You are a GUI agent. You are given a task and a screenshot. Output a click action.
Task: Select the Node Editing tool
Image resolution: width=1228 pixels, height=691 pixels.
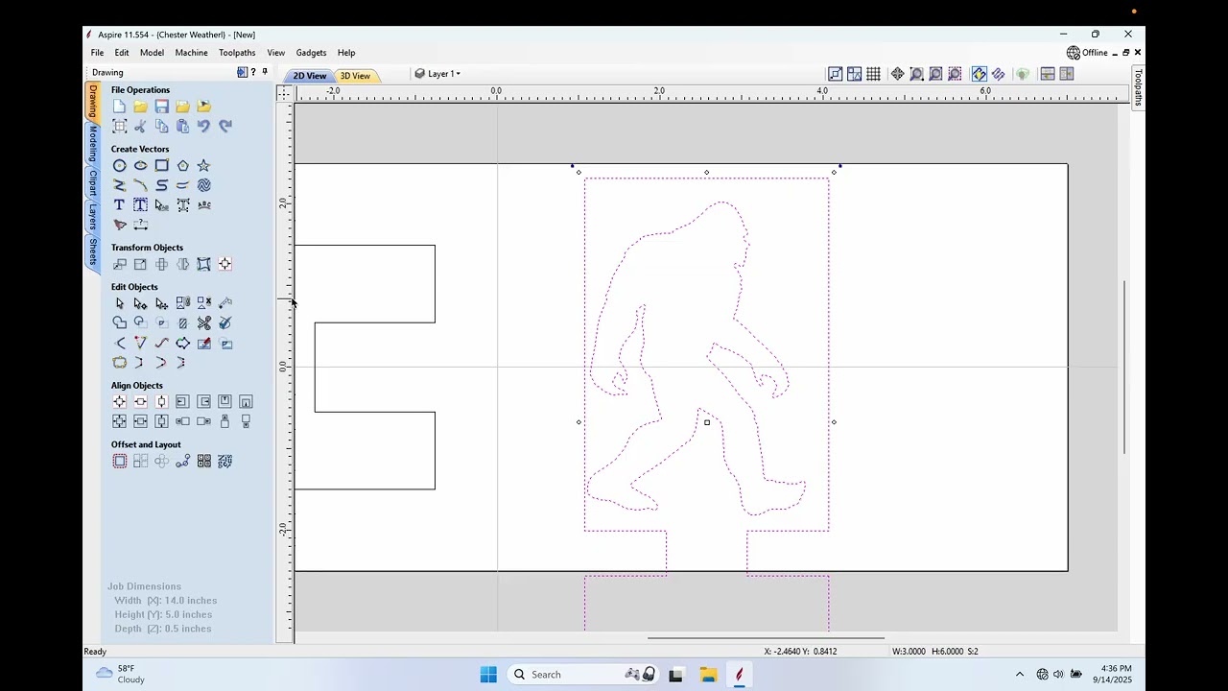click(x=140, y=303)
